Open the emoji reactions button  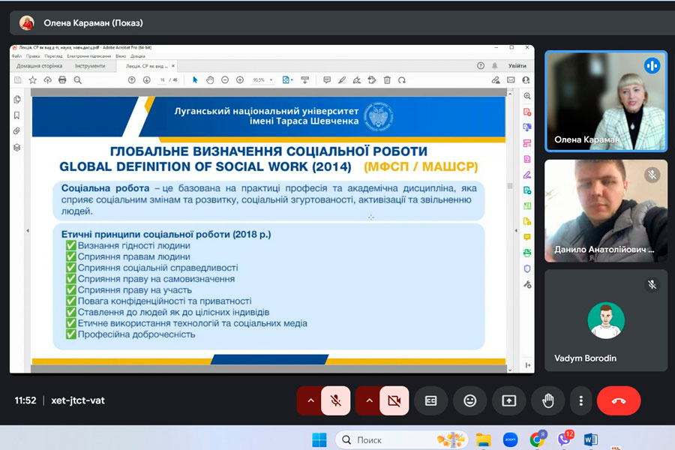tap(470, 401)
